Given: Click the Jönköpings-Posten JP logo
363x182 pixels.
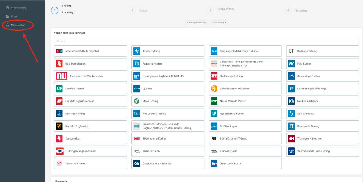Looking at the screenshot, I should [291, 76].
